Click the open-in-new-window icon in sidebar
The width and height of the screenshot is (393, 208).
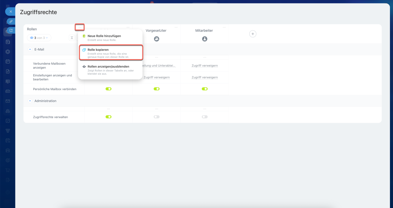[11, 30]
